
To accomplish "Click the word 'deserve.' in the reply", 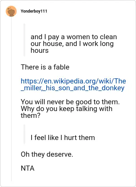I will click(x=60, y=154).
